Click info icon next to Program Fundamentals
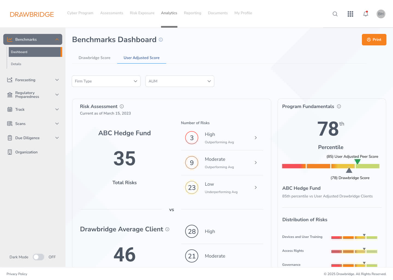The image size is (393, 280). click(x=339, y=106)
